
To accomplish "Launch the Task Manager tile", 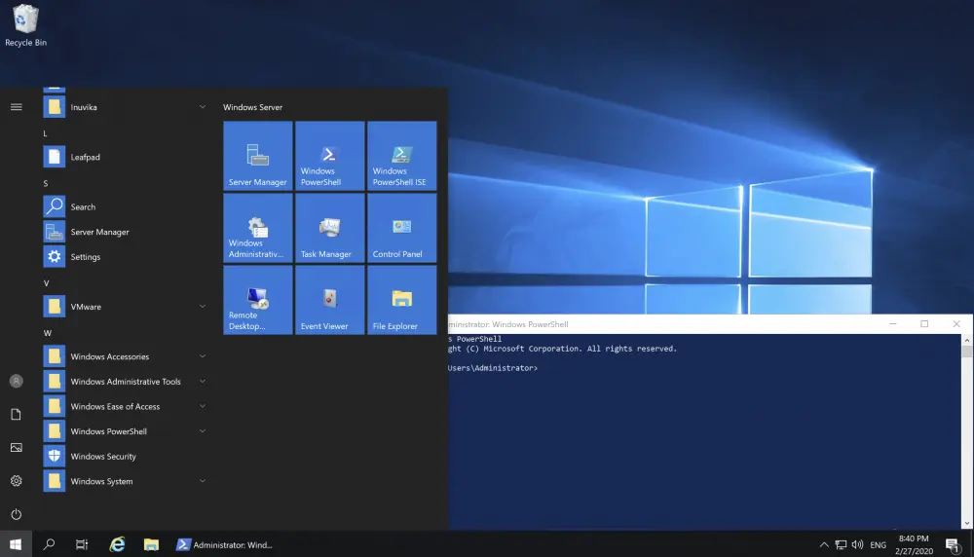I will 330,228.
